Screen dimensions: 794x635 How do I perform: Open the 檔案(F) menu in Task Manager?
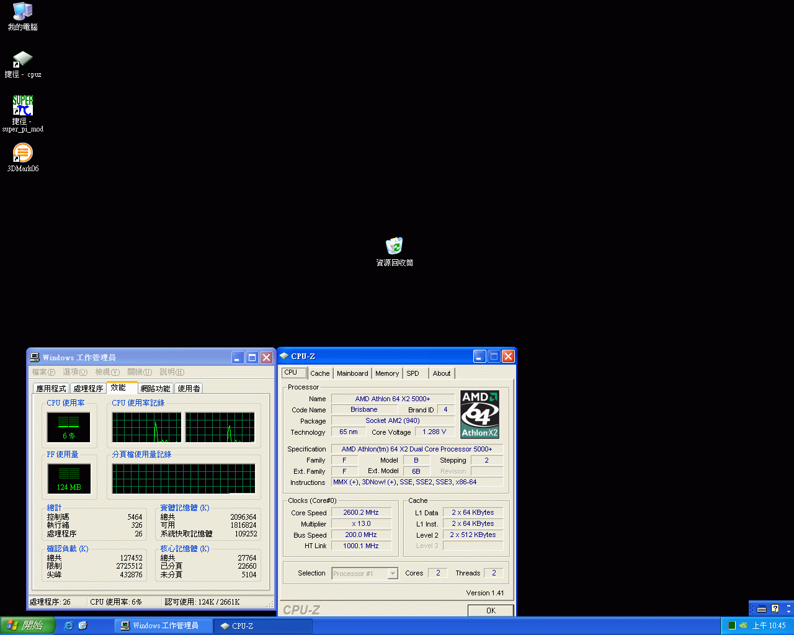[x=43, y=372]
